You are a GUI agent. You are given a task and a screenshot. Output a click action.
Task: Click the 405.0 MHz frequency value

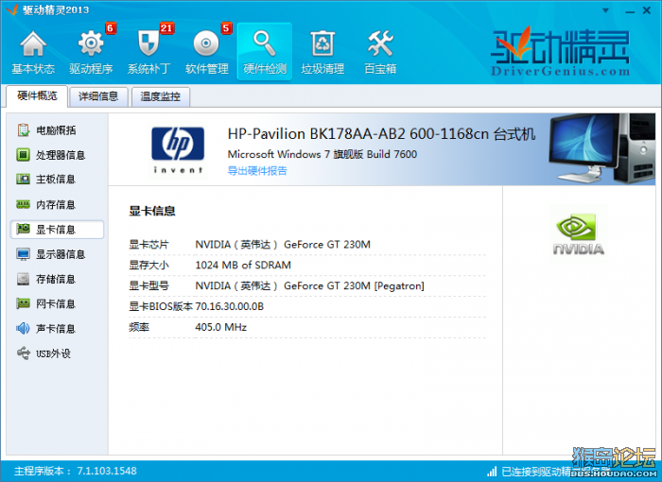coord(220,327)
